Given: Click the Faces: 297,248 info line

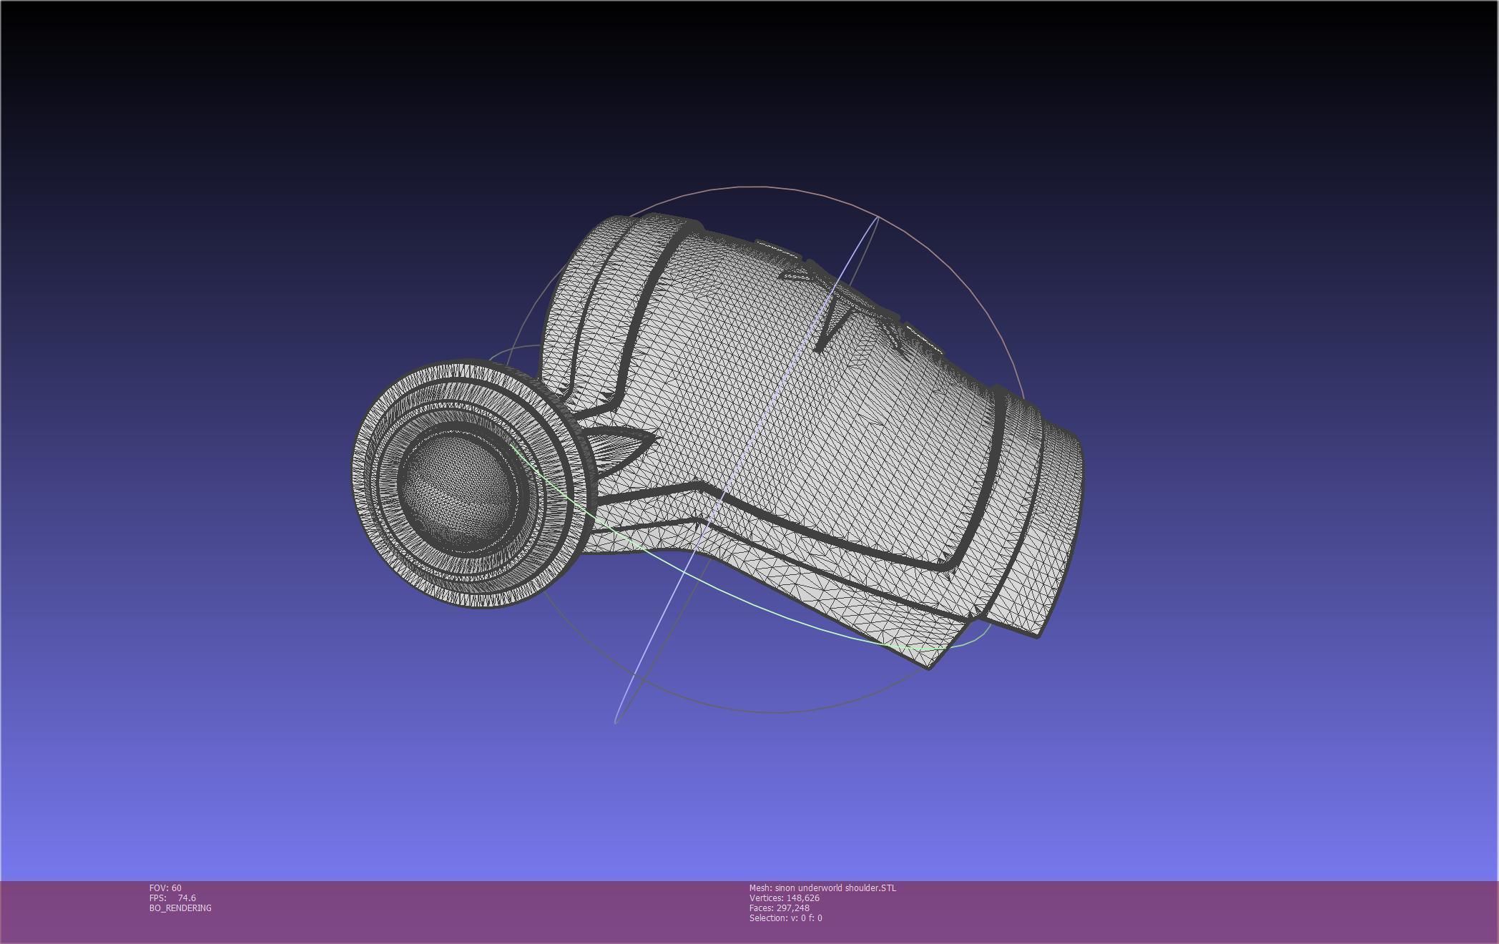Looking at the screenshot, I should point(780,908).
